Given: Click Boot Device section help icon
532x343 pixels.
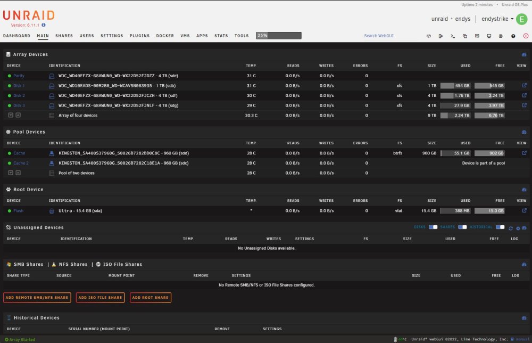Looking at the screenshot, I should click(524, 190).
